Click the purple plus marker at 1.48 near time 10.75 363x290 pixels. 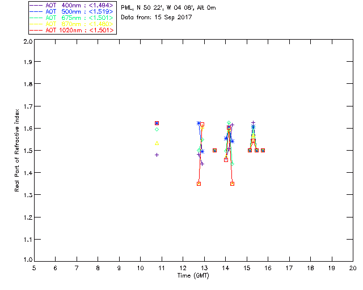tap(157, 155)
